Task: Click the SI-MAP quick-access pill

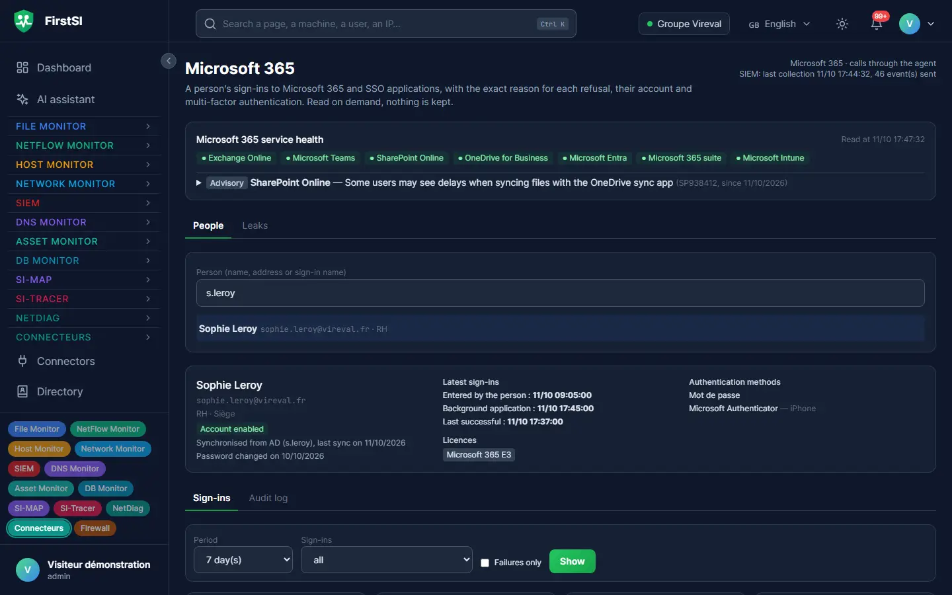Action: tap(29, 508)
